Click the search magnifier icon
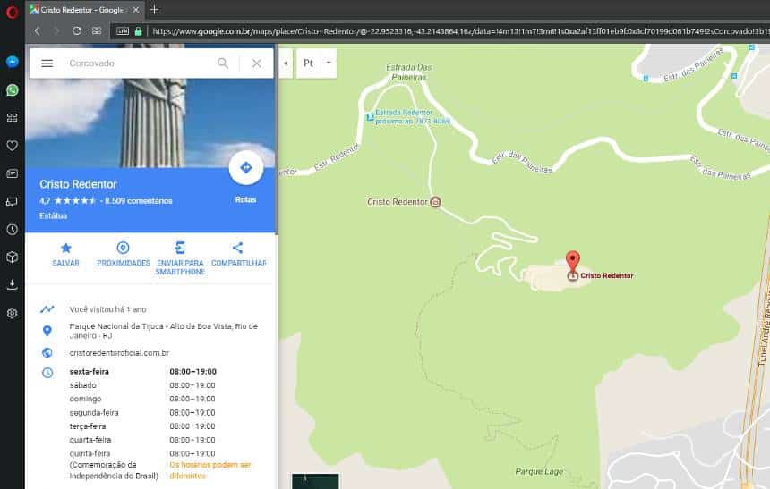 [223, 63]
